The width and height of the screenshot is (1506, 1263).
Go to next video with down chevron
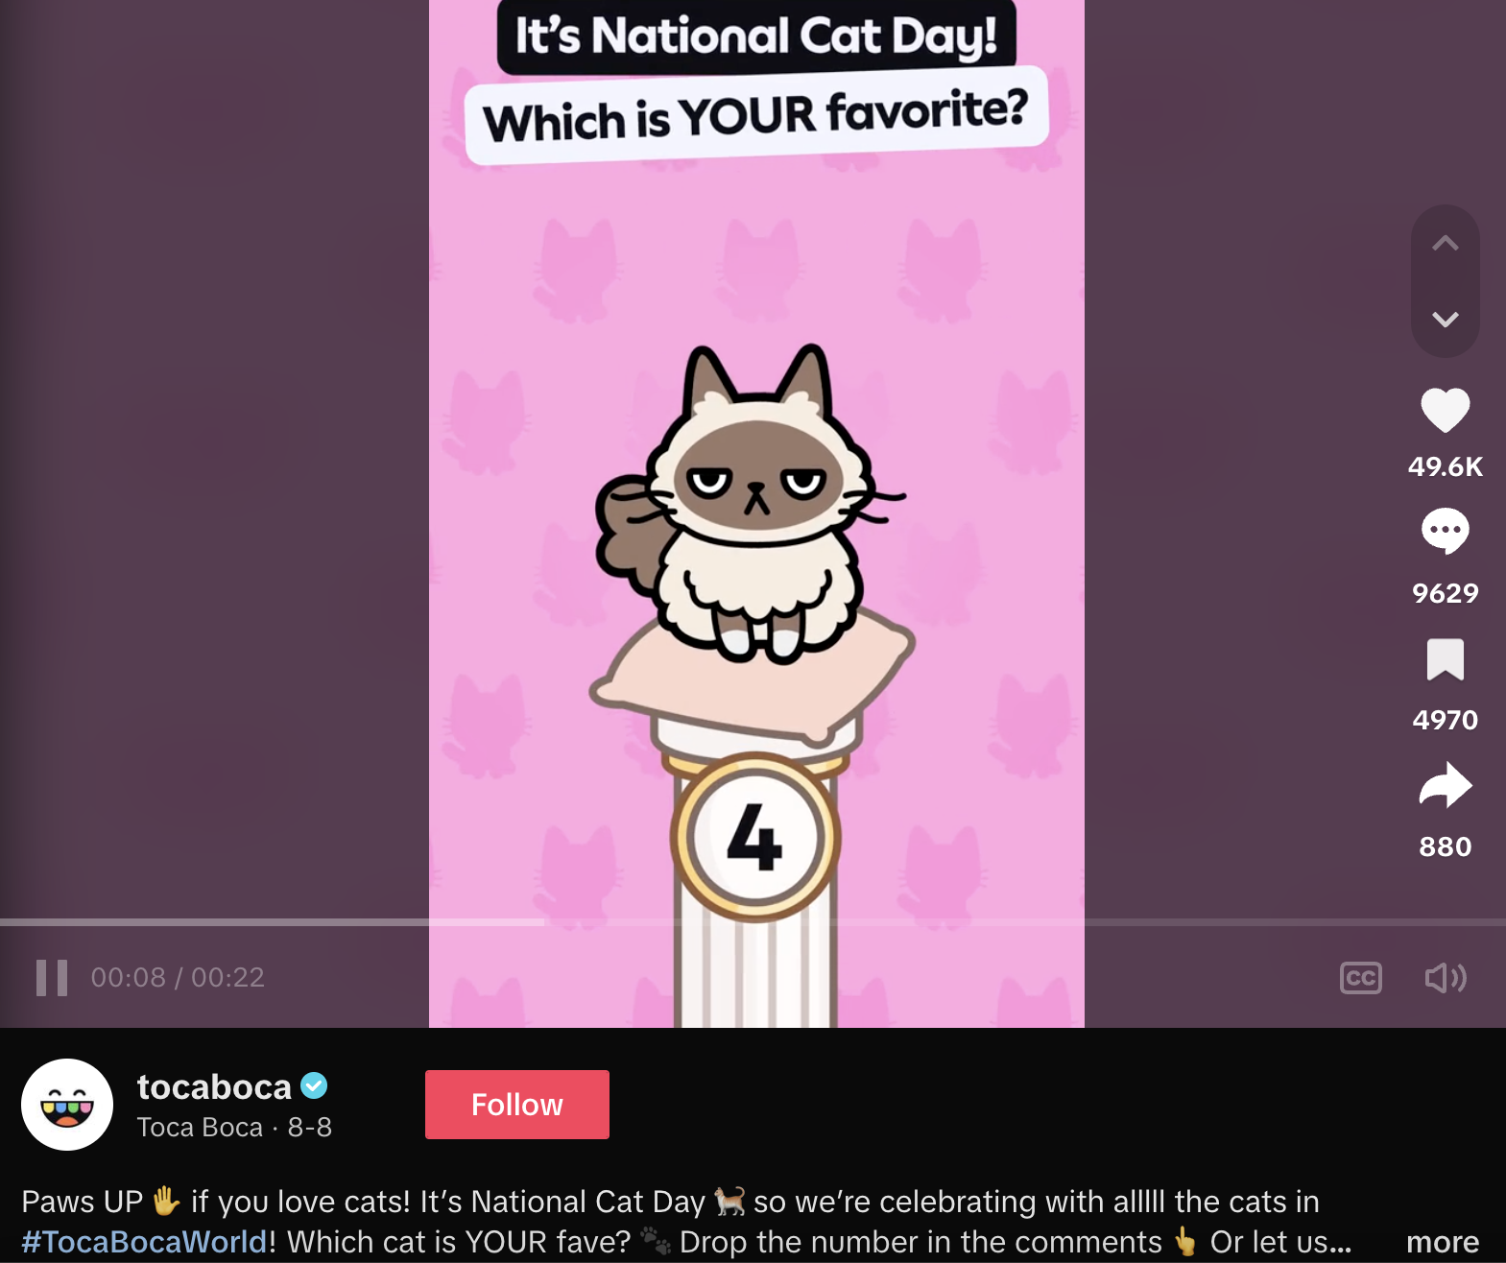(1445, 320)
